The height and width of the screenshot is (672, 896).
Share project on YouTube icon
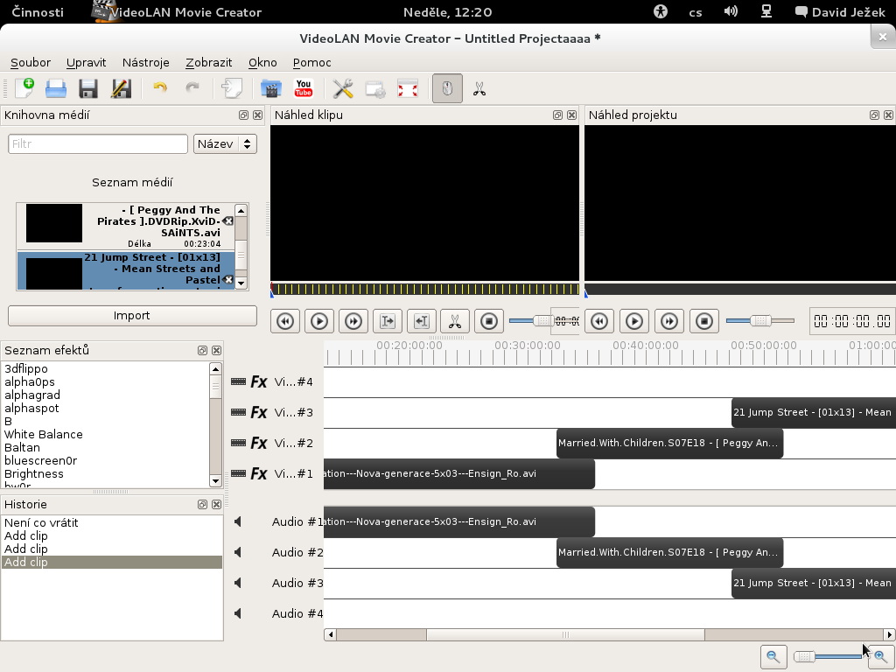point(304,88)
